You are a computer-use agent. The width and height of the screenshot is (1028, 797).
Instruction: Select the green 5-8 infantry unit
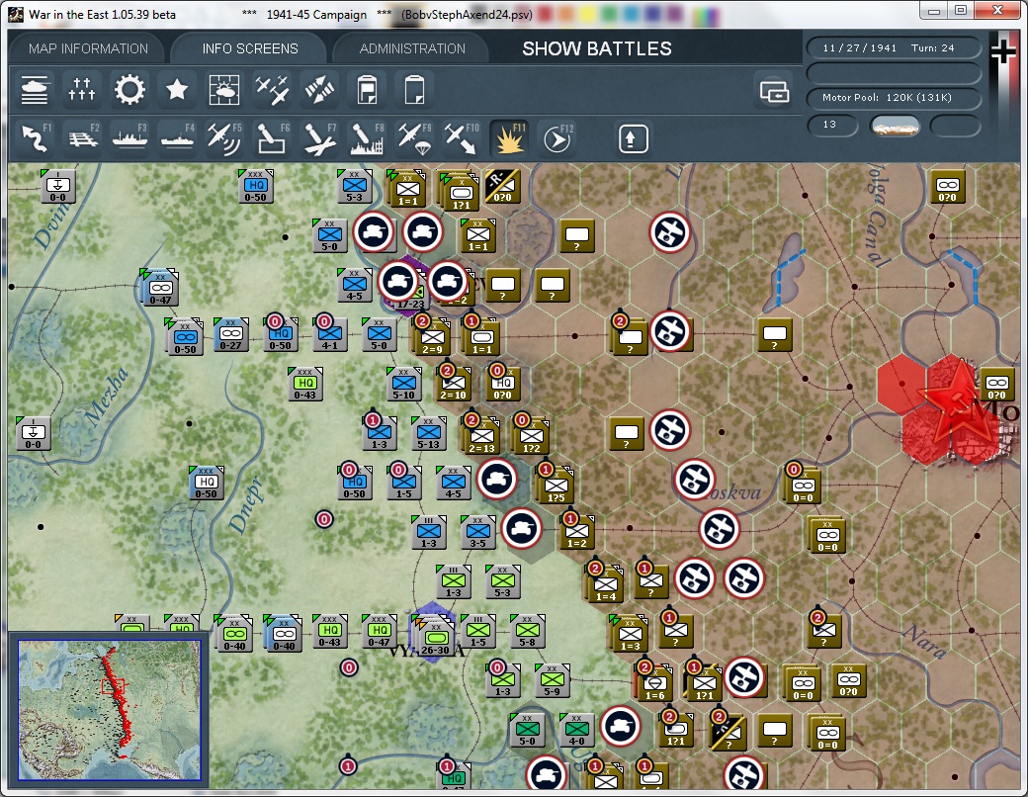click(527, 631)
